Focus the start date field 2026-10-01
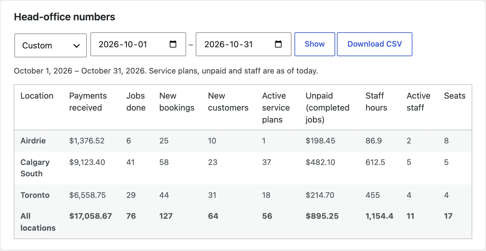The width and height of the screenshot is (486, 251). (x=138, y=44)
